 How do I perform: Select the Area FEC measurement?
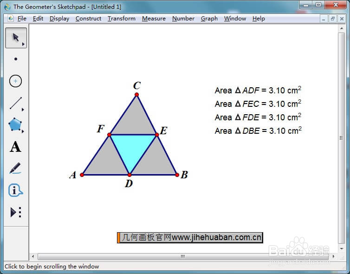(x=258, y=104)
